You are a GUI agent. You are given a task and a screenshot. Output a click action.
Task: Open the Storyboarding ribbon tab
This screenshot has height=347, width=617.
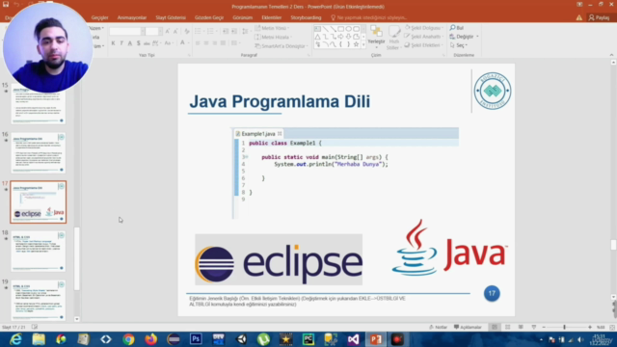(x=306, y=17)
